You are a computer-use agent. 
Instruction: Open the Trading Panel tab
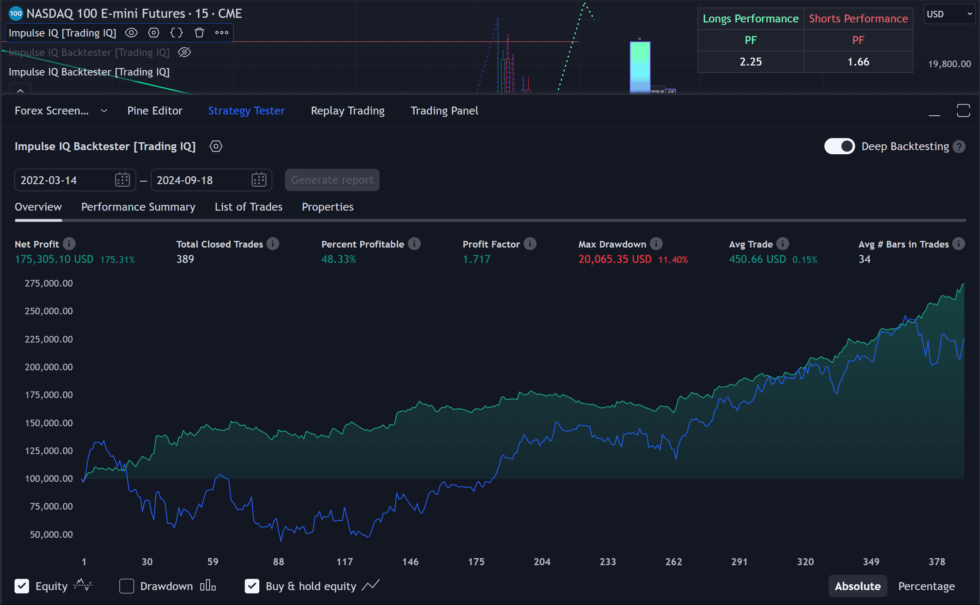point(444,111)
